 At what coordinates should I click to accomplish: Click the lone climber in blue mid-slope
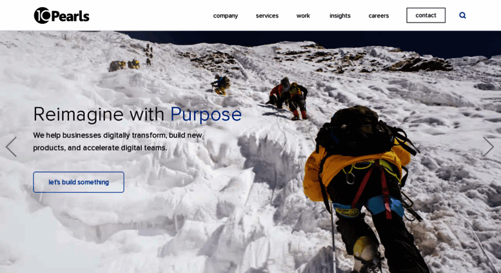click(x=221, y=85)
